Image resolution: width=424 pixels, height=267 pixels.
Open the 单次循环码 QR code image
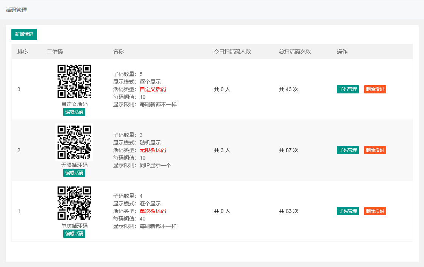tap(74, 203)
